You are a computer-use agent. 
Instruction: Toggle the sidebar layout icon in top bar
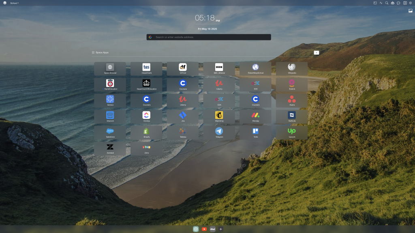point(405,3)
